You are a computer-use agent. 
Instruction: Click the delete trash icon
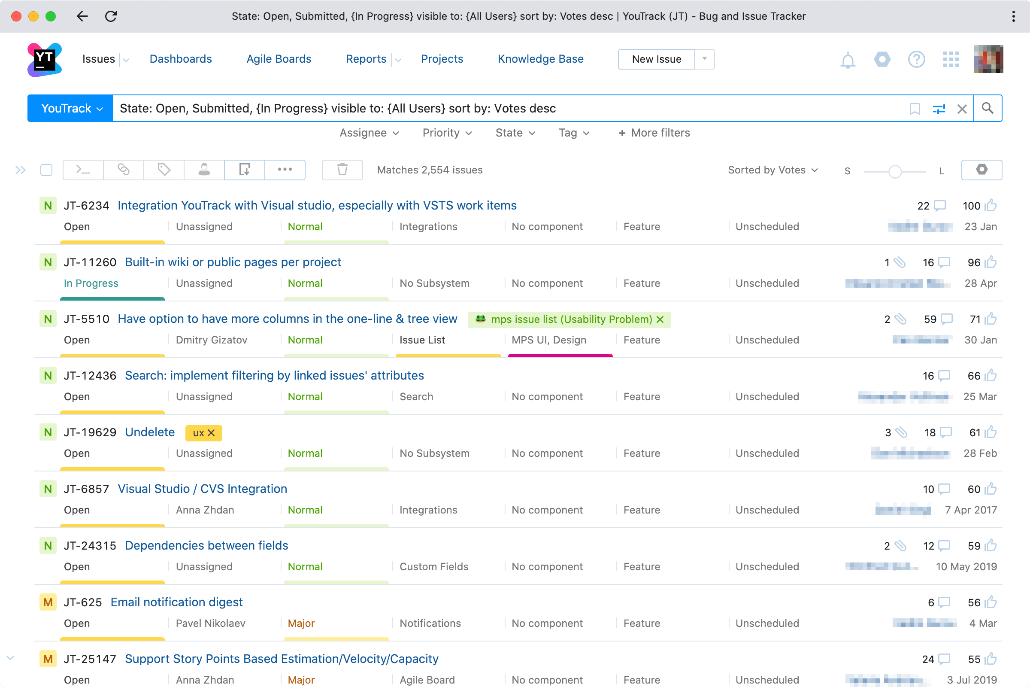pyautogui.click(x=342, y=170)
